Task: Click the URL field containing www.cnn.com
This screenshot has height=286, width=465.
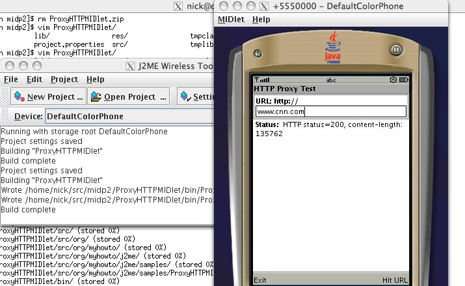Action: point(331,111)
